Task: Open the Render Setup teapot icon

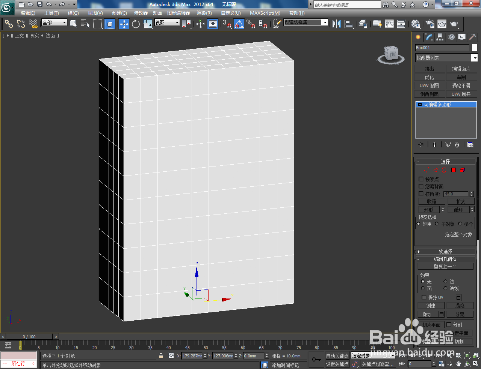Action: click(x=430, y=24)
